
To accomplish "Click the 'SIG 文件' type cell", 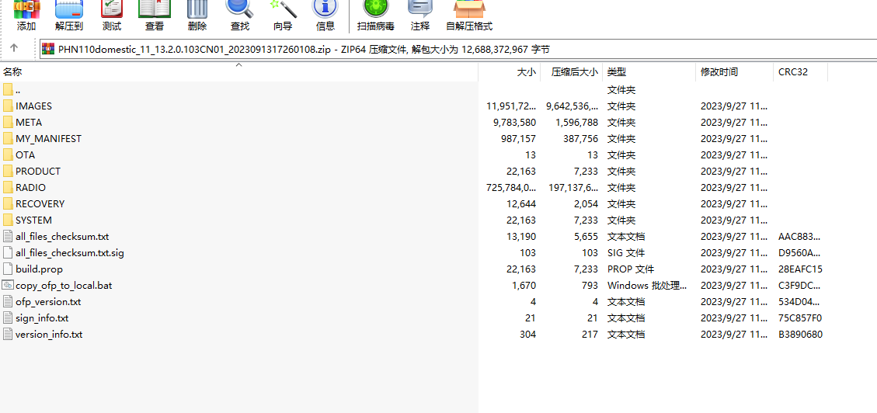I will click(x=626, y=252).
